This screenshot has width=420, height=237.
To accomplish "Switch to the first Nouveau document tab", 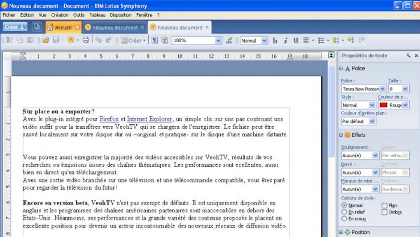I will pyautogui.click(x=115, y=27).
